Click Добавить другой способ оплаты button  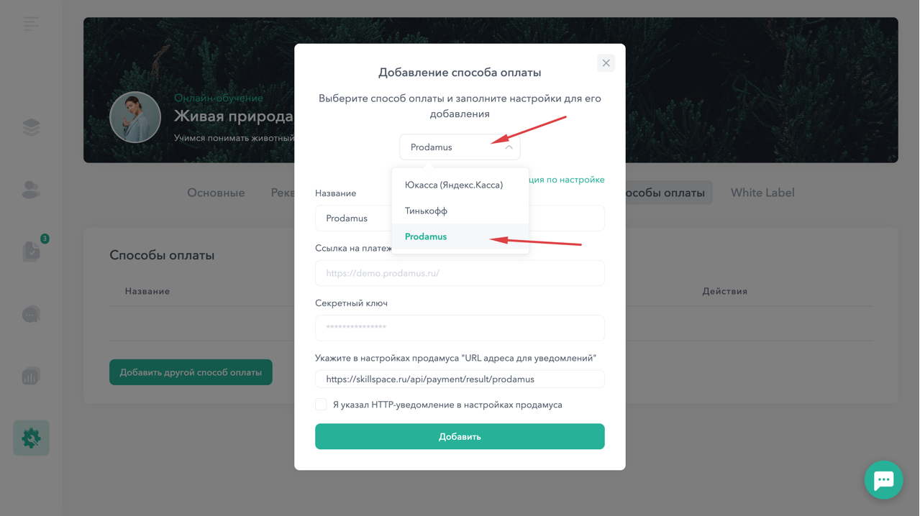191,372
